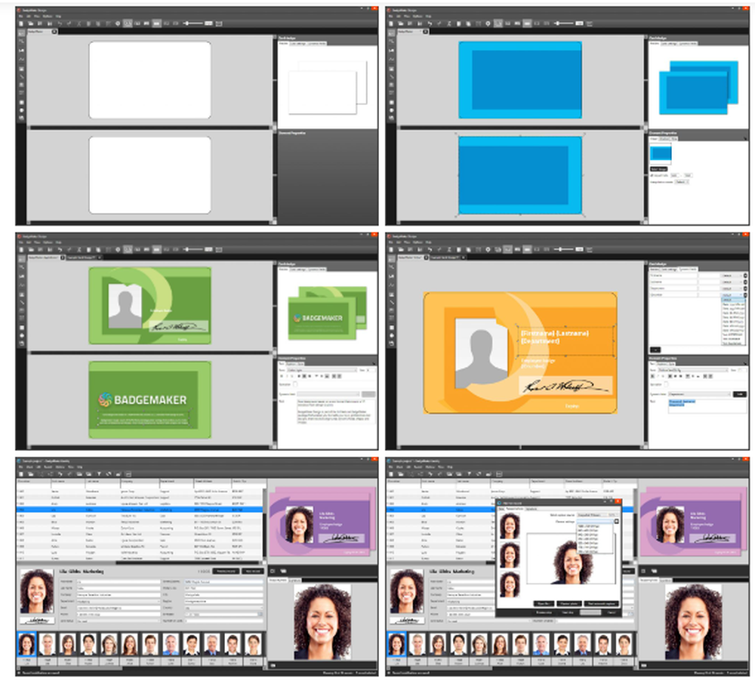The image size is (755, 684).
Task: Click dark Add button beside the orange-window dynamic field dropdown
Action: point(739,394)
